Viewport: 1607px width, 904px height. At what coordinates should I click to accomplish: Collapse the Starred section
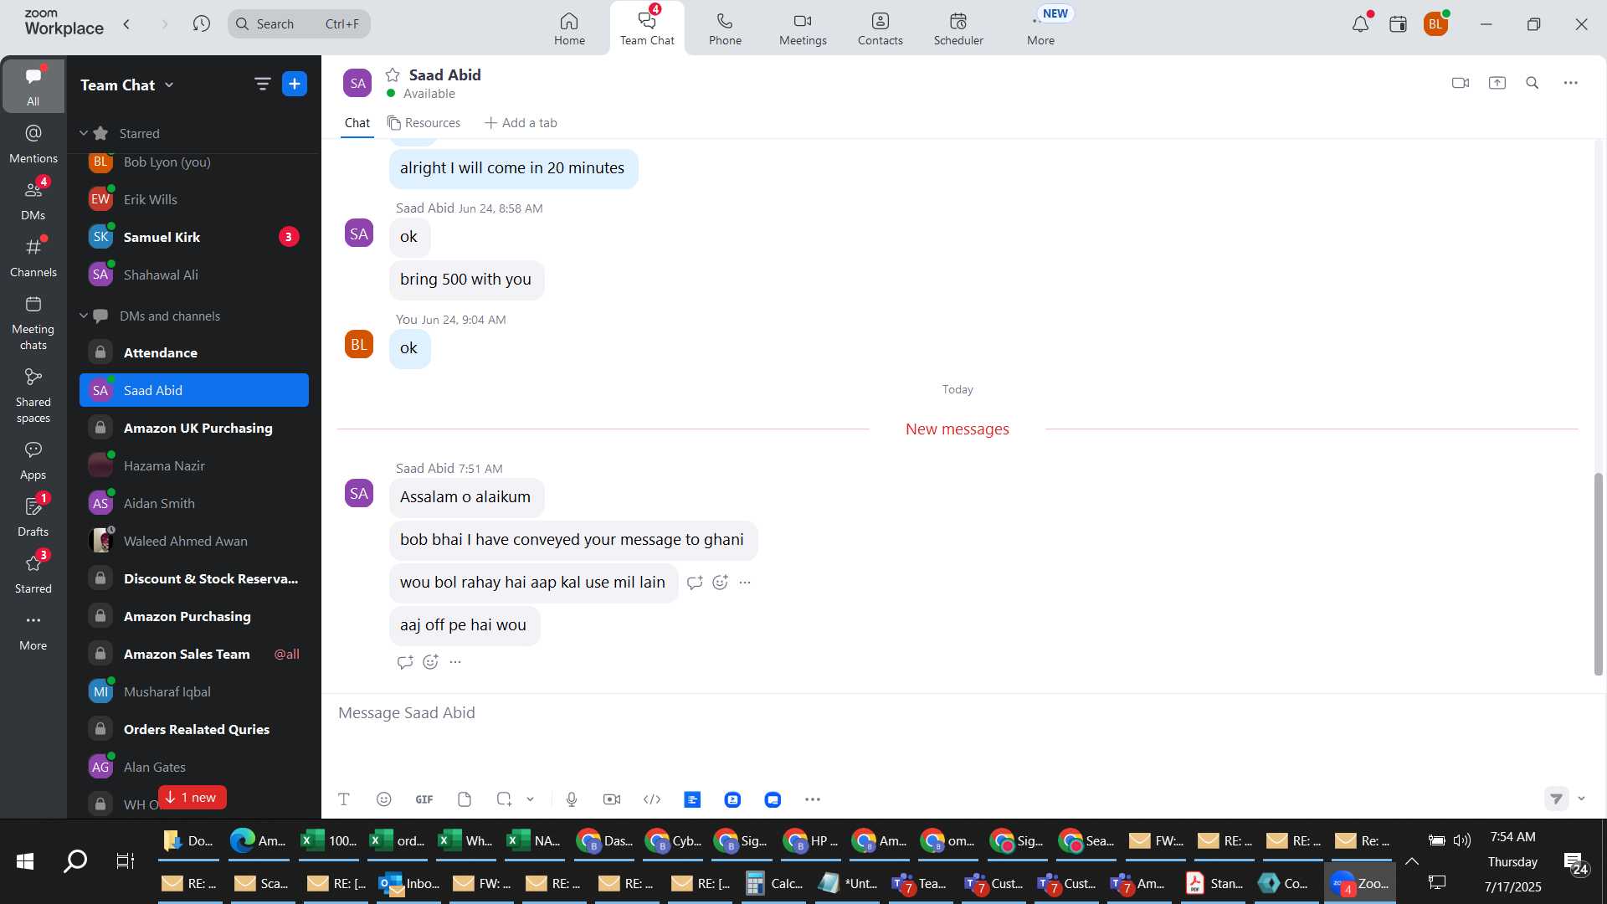tap(84, 133)
